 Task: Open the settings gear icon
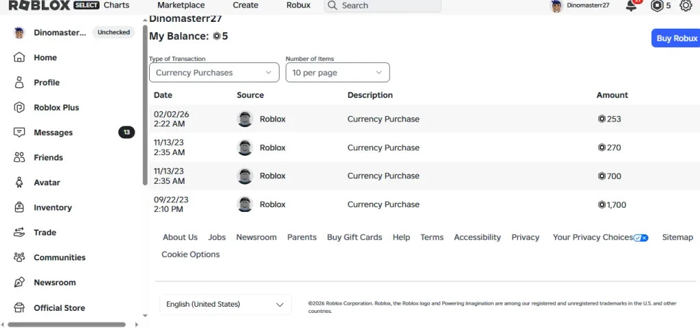[686, 5]
